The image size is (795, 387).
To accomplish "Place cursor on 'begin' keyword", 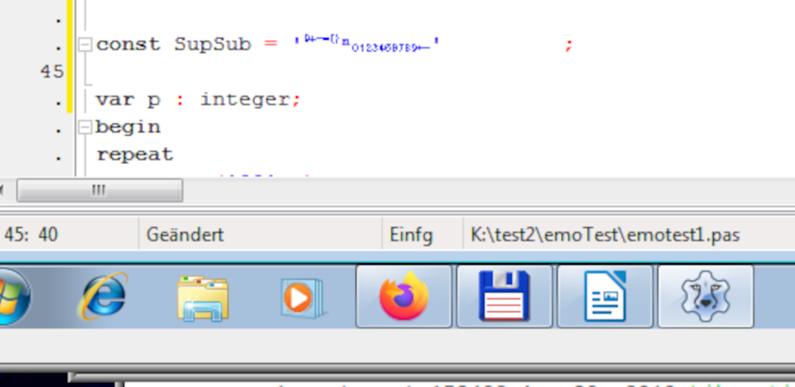I will pyautogui.click(x=128, y=127).
